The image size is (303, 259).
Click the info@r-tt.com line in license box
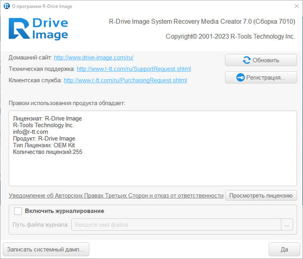(30, 132)
